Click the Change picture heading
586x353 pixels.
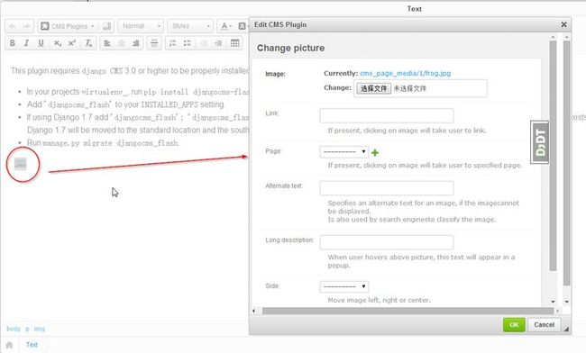[x=291, y=48]
